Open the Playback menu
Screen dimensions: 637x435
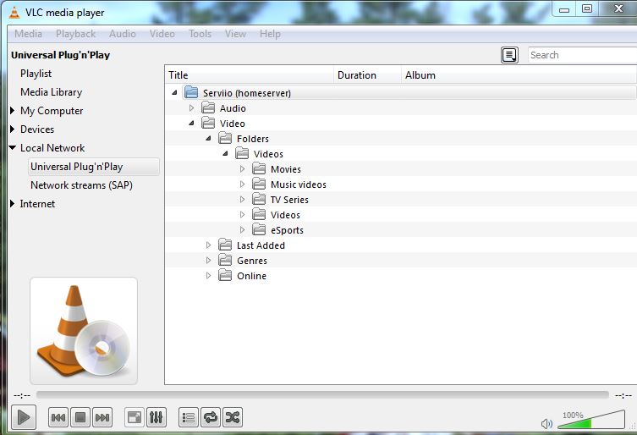tap(75, 34)
